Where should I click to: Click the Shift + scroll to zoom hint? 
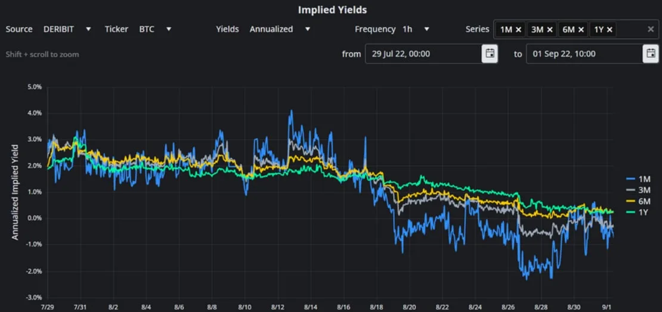[x=42, y=54]
